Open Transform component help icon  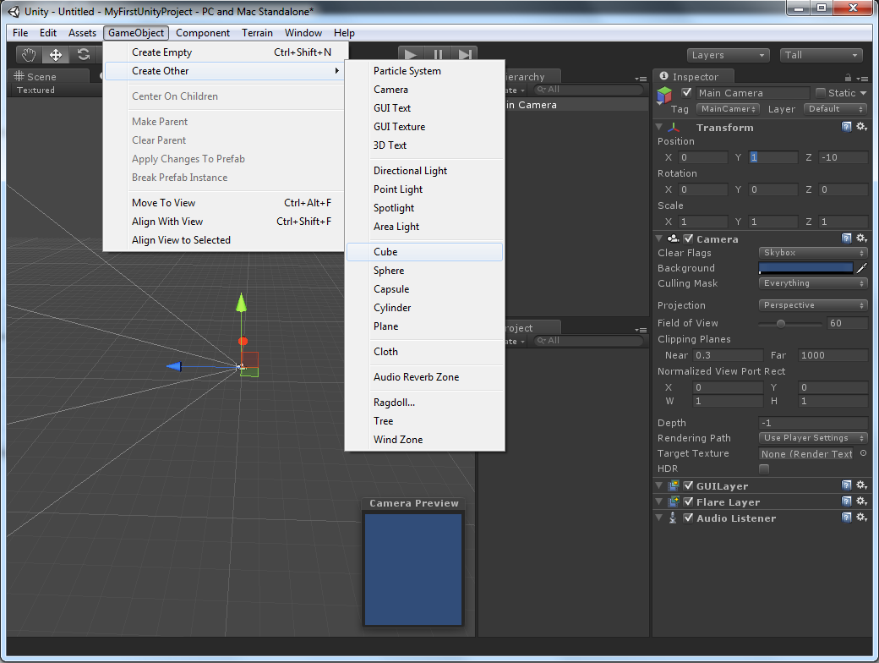847,127
